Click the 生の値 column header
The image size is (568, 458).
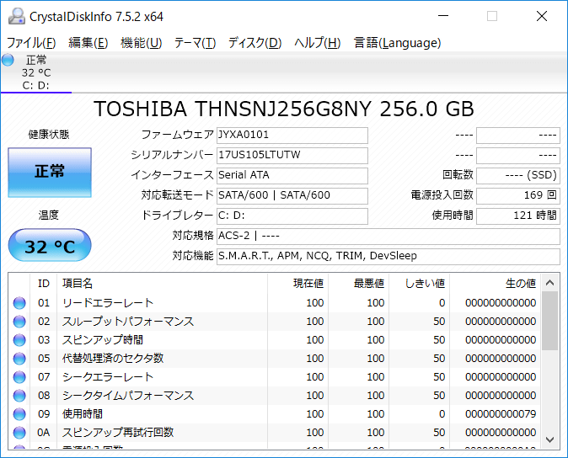pos(496,283)
